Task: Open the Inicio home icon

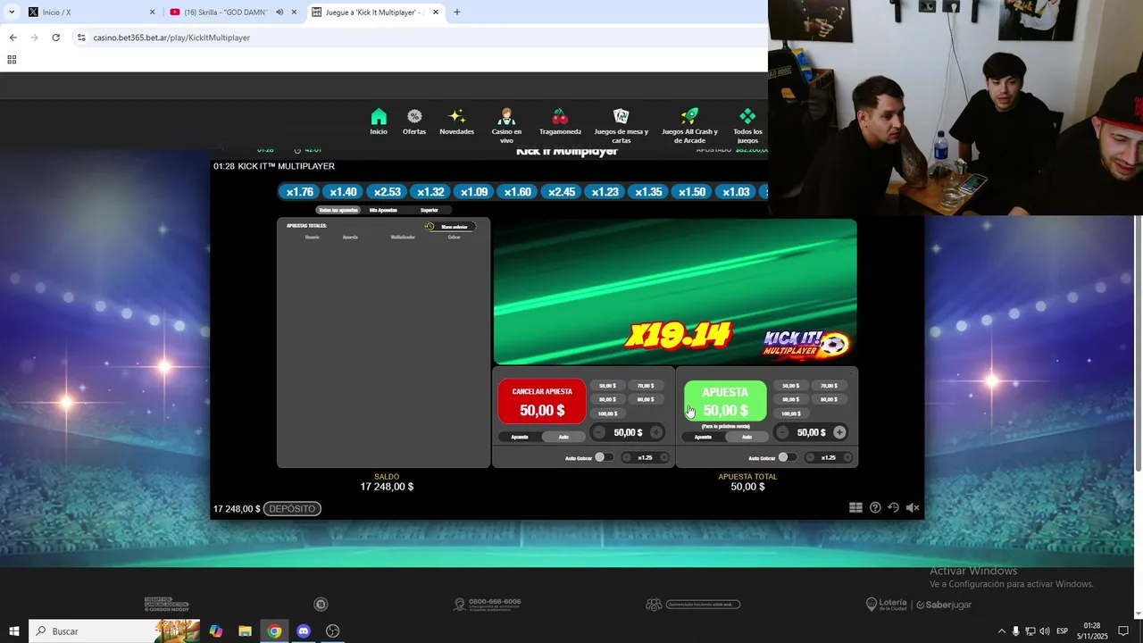Action: tap(379, 117)
